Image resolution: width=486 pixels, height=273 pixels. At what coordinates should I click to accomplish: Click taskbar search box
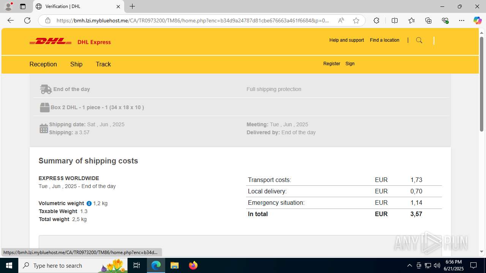click(73, 265)
